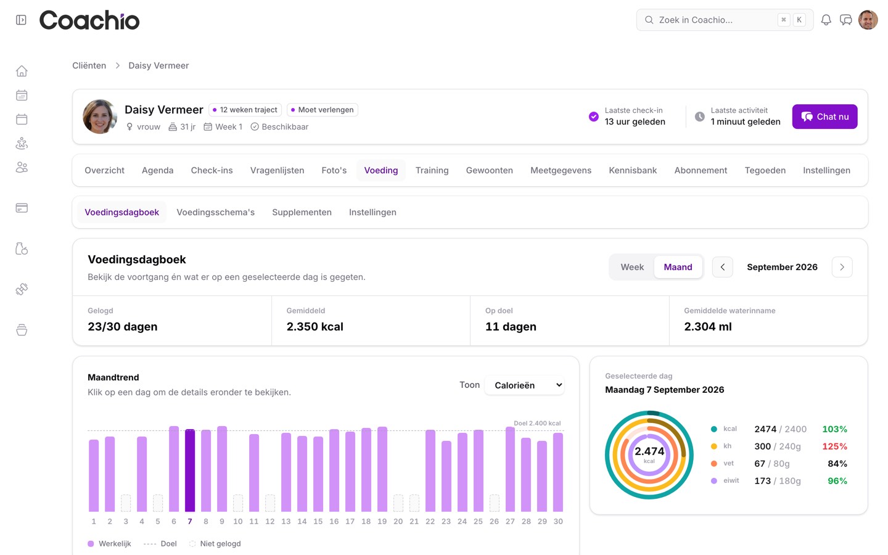Screen dimensions: 888x555
Task: Open the Meetgegevens tab
Action: point(561,170)
